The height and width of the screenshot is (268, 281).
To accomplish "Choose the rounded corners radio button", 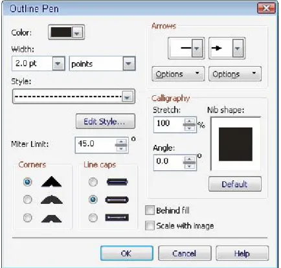I will pyautogui.click(x=28, y=199).
